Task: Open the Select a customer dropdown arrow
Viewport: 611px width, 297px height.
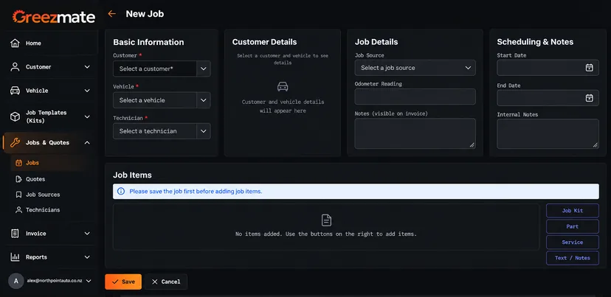Action: tap(204, 69)
